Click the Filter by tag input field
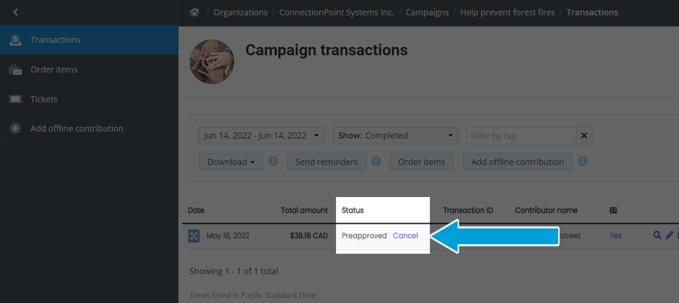Image resolution: width=679 pixels, height=303 pixels. click(x=521, y=136)
